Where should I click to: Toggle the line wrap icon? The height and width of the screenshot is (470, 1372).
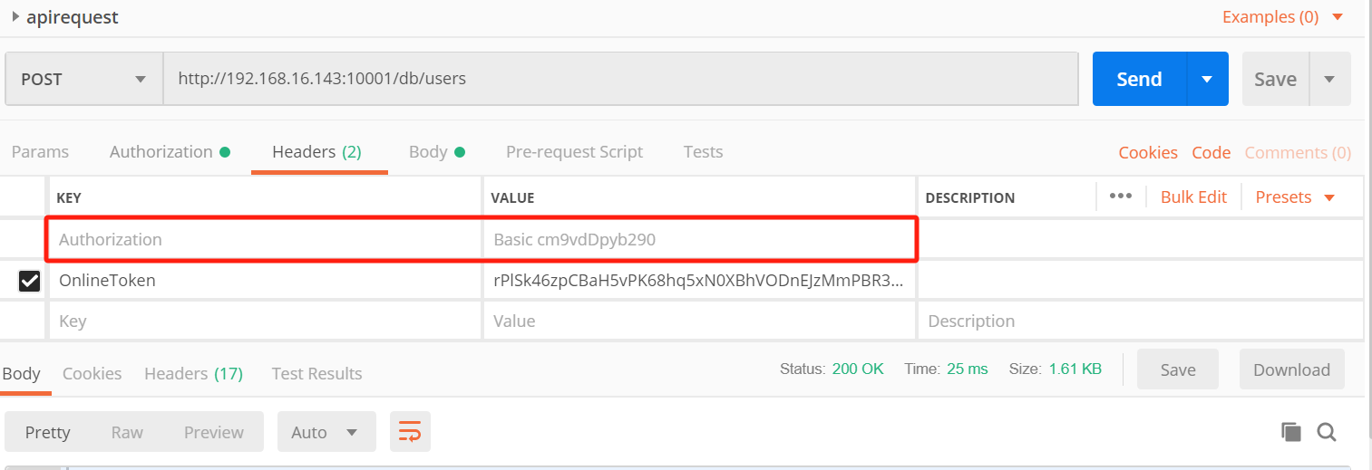tap(410, 432)
